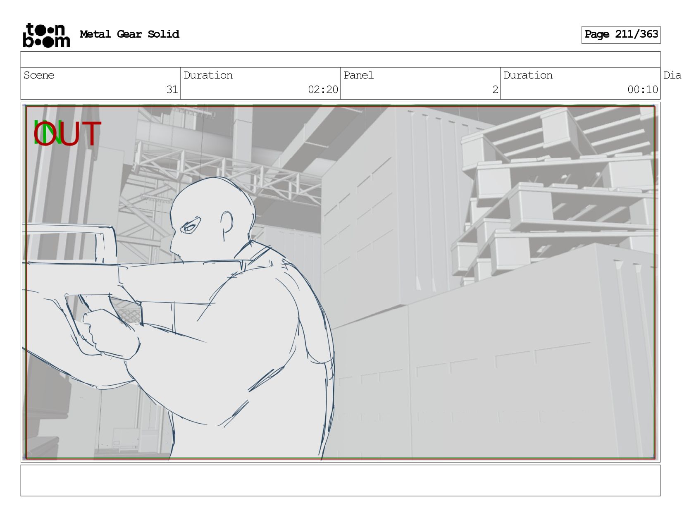This screenshot has width=682, height=527.
Task: Click the panel duration value '00:10'
Action: click(643, 90)
